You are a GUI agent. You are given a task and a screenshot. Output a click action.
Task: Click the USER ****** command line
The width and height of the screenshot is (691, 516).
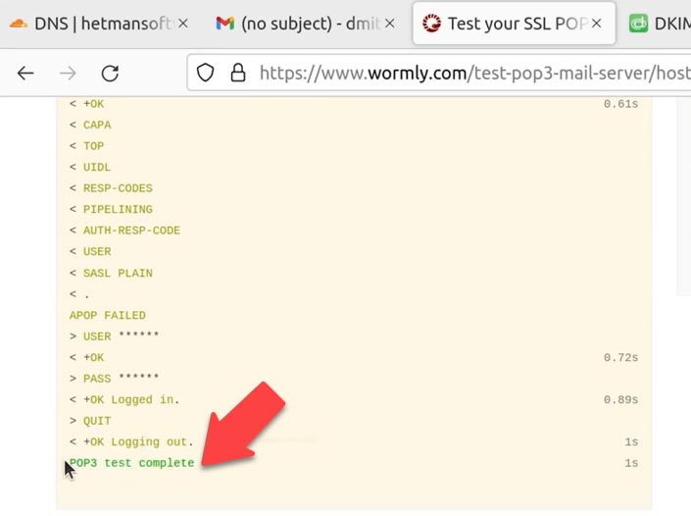pos(114,336)
